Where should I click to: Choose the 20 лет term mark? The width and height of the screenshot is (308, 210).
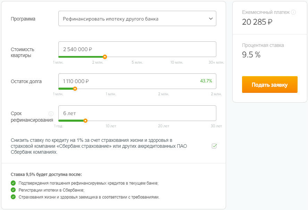click(164, 126)
